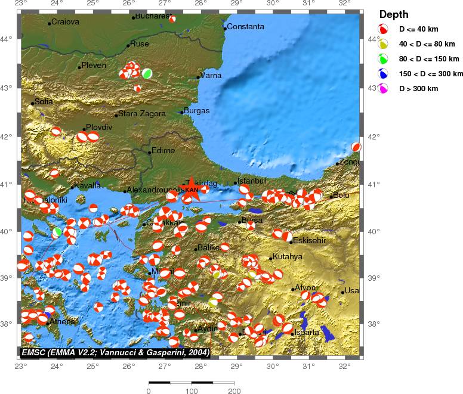This screenshot has height=394, width=463.
Task: Click the blue 150–300 km depth legend icon
Action: pos(384,73)
